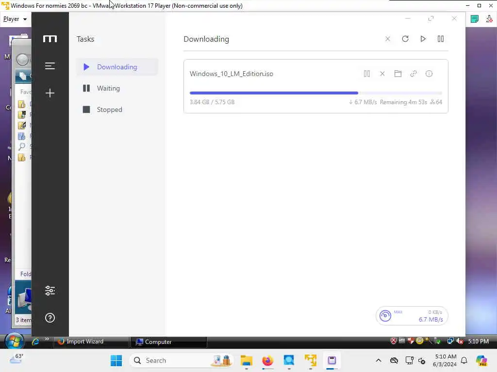Show Windows_10_LM_Edition.iso in folder
The height and width of the screenshot is (372, 497).
398,74
